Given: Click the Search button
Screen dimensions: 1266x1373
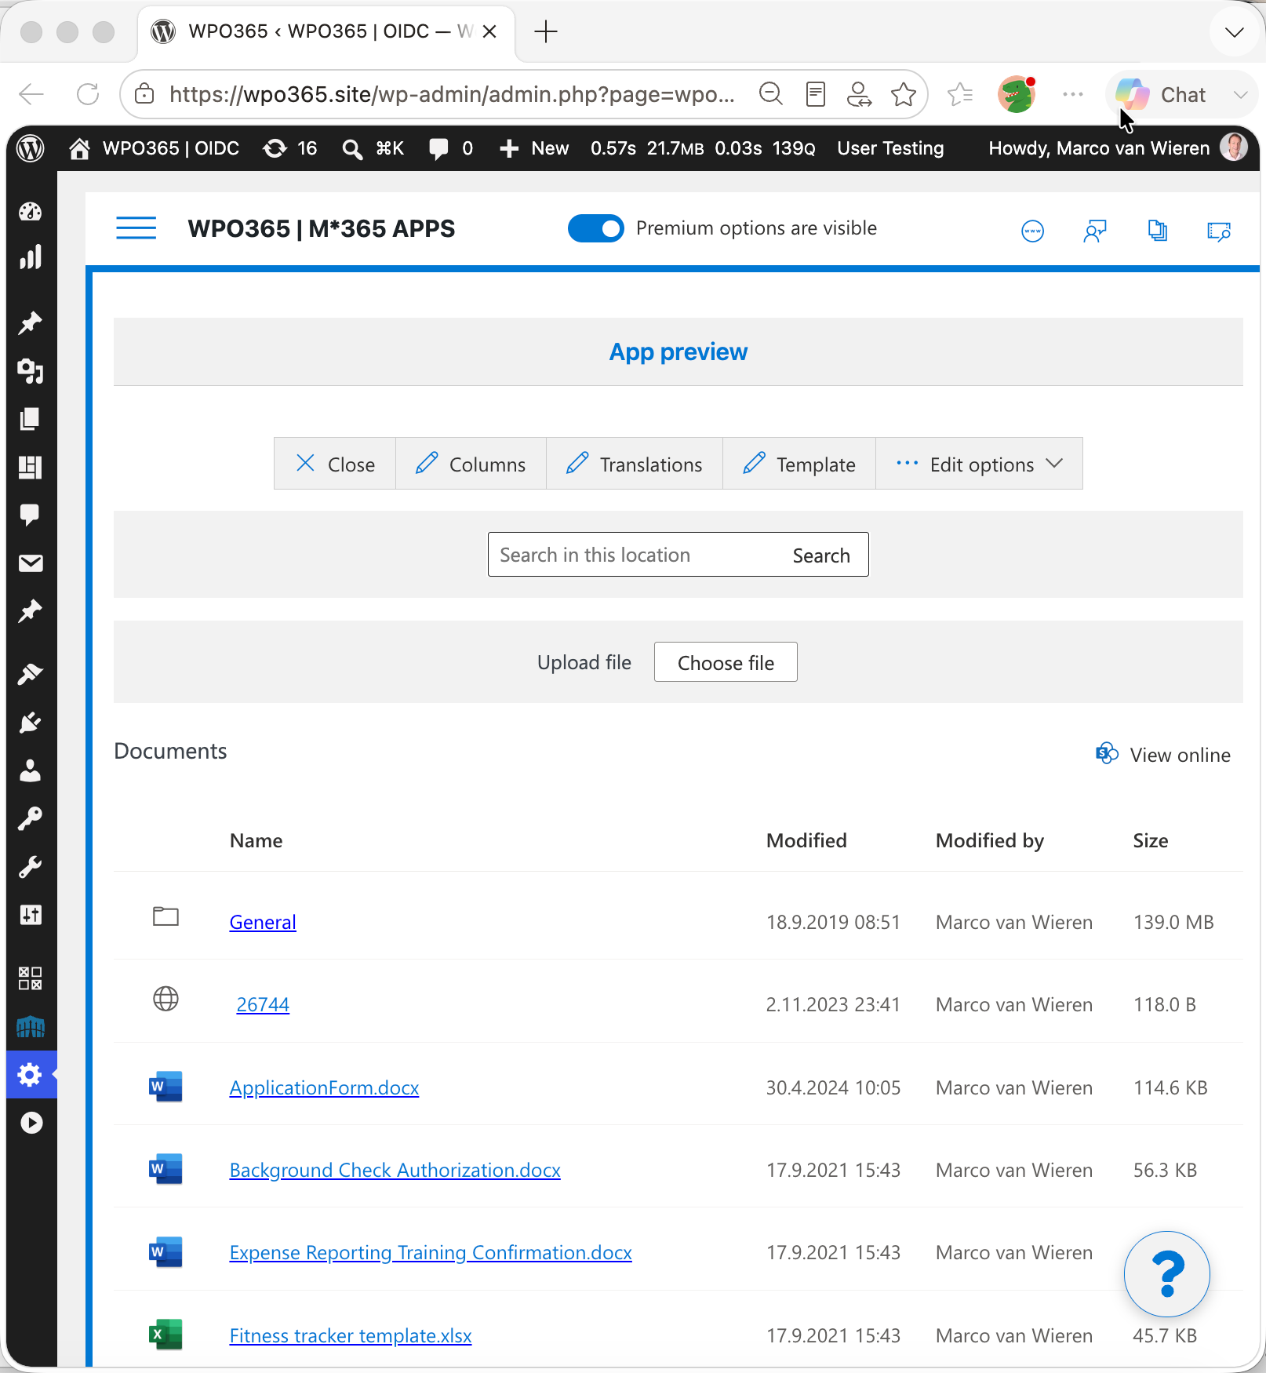Looking at the screenshot, I should click(821, 555).
